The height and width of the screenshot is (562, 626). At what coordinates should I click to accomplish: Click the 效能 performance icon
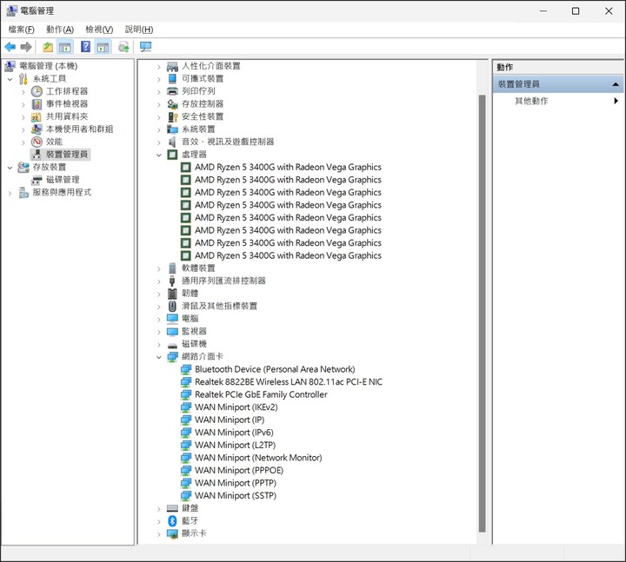click(x=37, y=142)
